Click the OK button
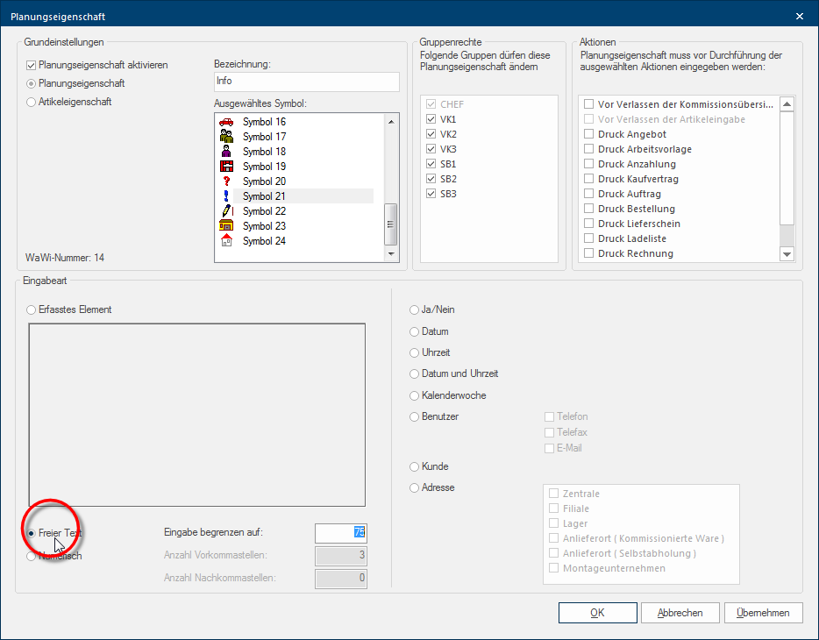This screenshot has height=640, width=819. tap(597, 613)
